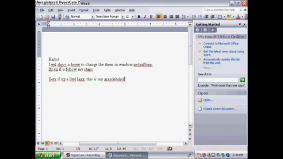
Task: Click Get the latest news about using Word
Action: click(224, 53)
